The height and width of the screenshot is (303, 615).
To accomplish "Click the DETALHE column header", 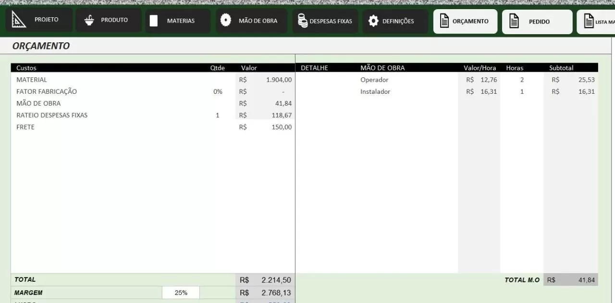I will pyautogui.click(x=314, y=68).
